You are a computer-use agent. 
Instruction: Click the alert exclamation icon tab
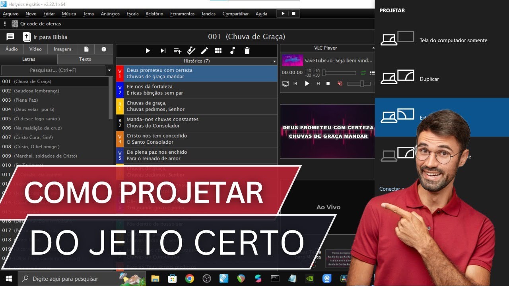[x=104, y=49]
